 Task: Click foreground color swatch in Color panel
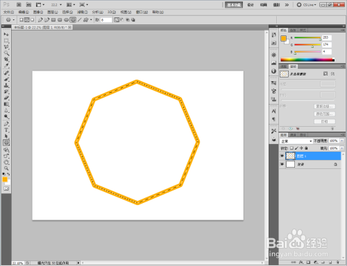coord(283,38)
